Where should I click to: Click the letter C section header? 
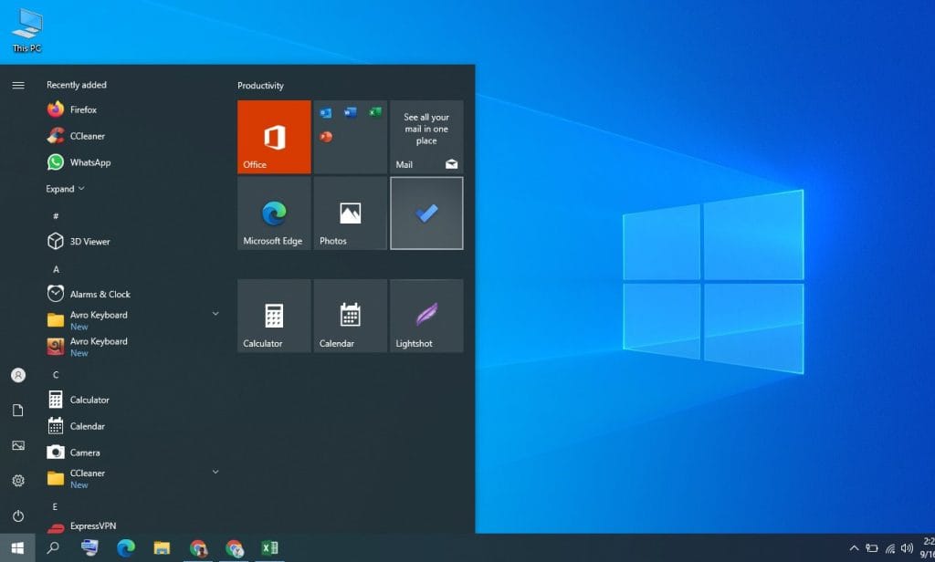(56, 375)
